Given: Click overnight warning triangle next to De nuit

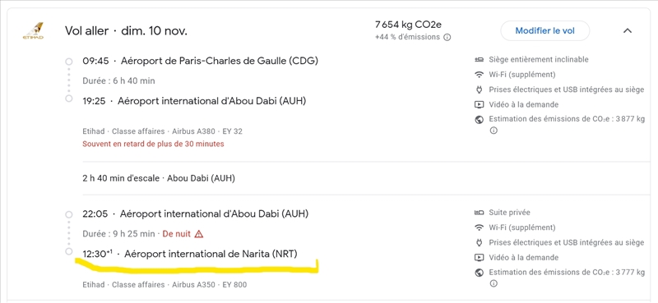Looking at the screenshot, I should tap(199, 234).
